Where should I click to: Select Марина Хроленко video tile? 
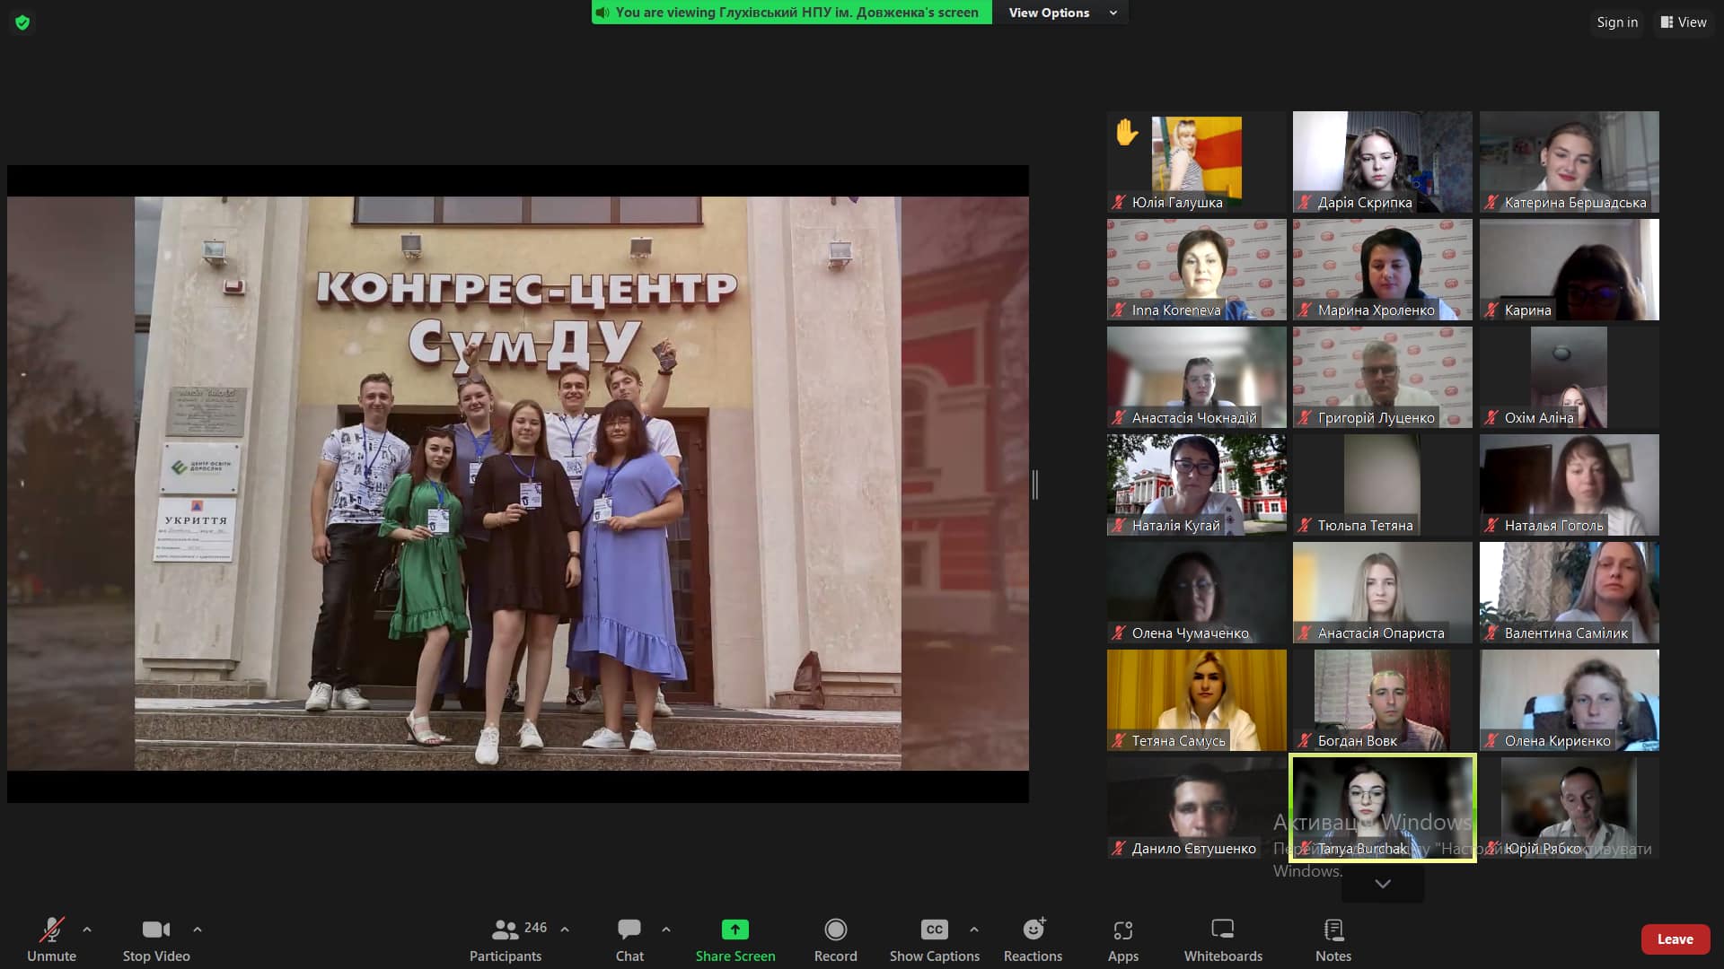point(1383,269)
